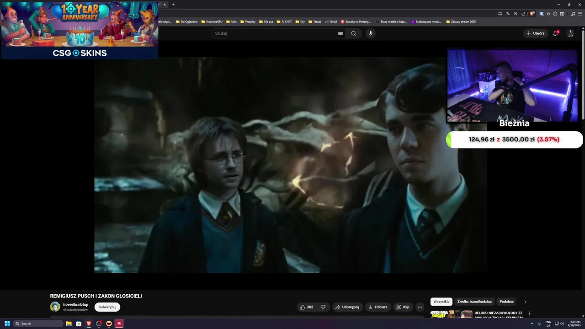Start voice search with microphone icon
Screen dimensions: 585x329
(371, 33)
